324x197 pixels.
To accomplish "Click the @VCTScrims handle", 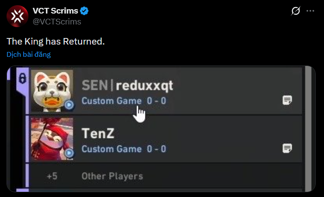I will [x=57, y=21].
